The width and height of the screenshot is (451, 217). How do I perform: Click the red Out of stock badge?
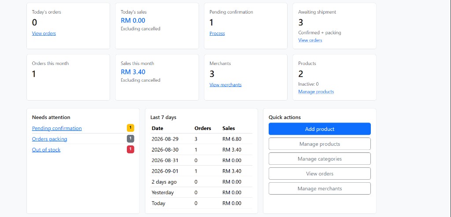pos(130,149)
